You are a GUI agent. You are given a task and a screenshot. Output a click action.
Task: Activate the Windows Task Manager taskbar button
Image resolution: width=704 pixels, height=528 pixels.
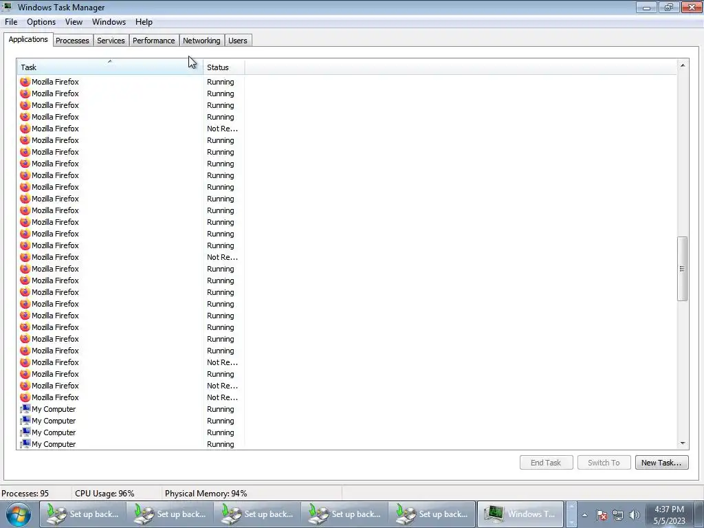[x=520, y=514]
